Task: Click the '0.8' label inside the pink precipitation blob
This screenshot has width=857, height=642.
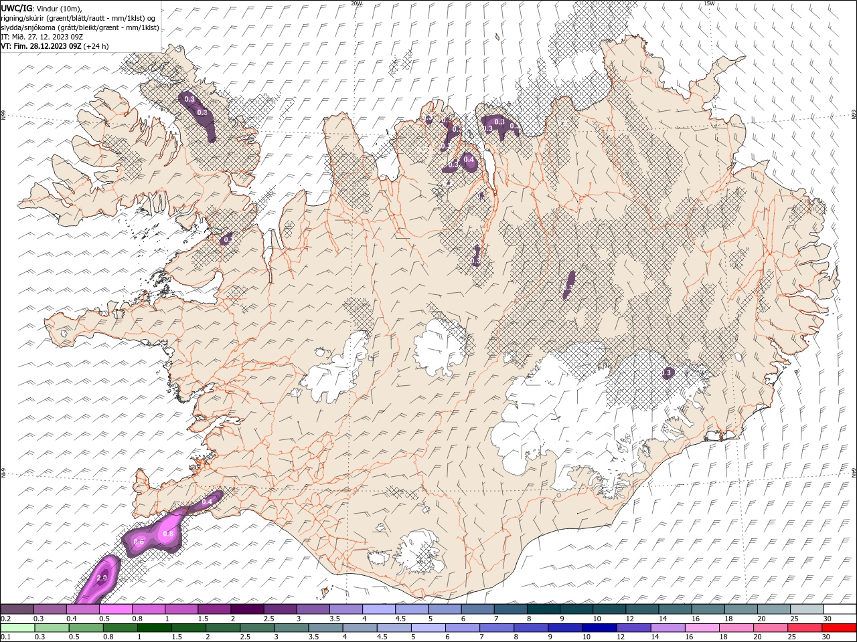Action: click(x=168, y=534)
